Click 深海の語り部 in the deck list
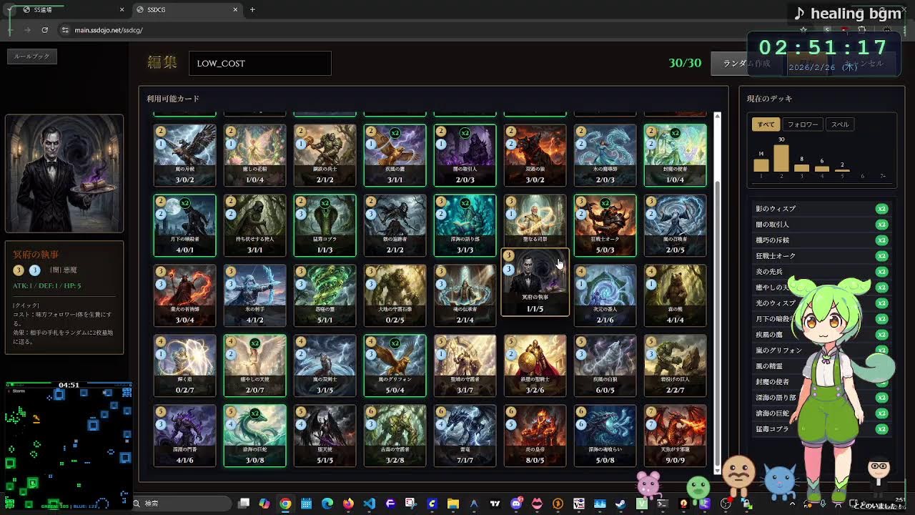This screenshot has height=515, width=915. pyautogui.click(x=821, y=398)
